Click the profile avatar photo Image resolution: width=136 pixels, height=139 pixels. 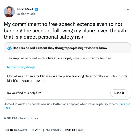pyautogui.click(x=9, y=12)
